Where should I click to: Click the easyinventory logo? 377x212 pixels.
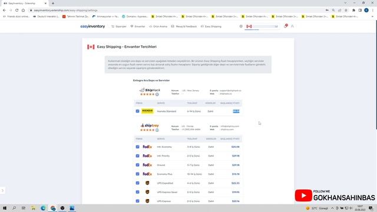click(92, 26)
